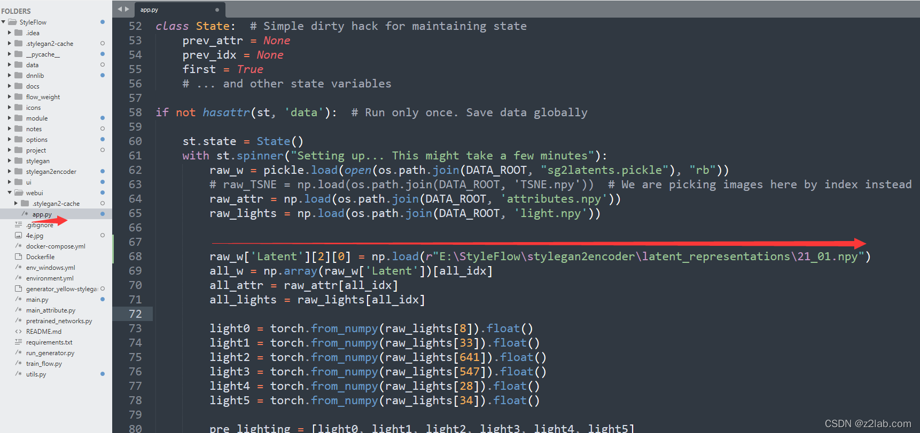Expand the dnnlib folder arrow
920x433 pixels.
click(10, 75)
